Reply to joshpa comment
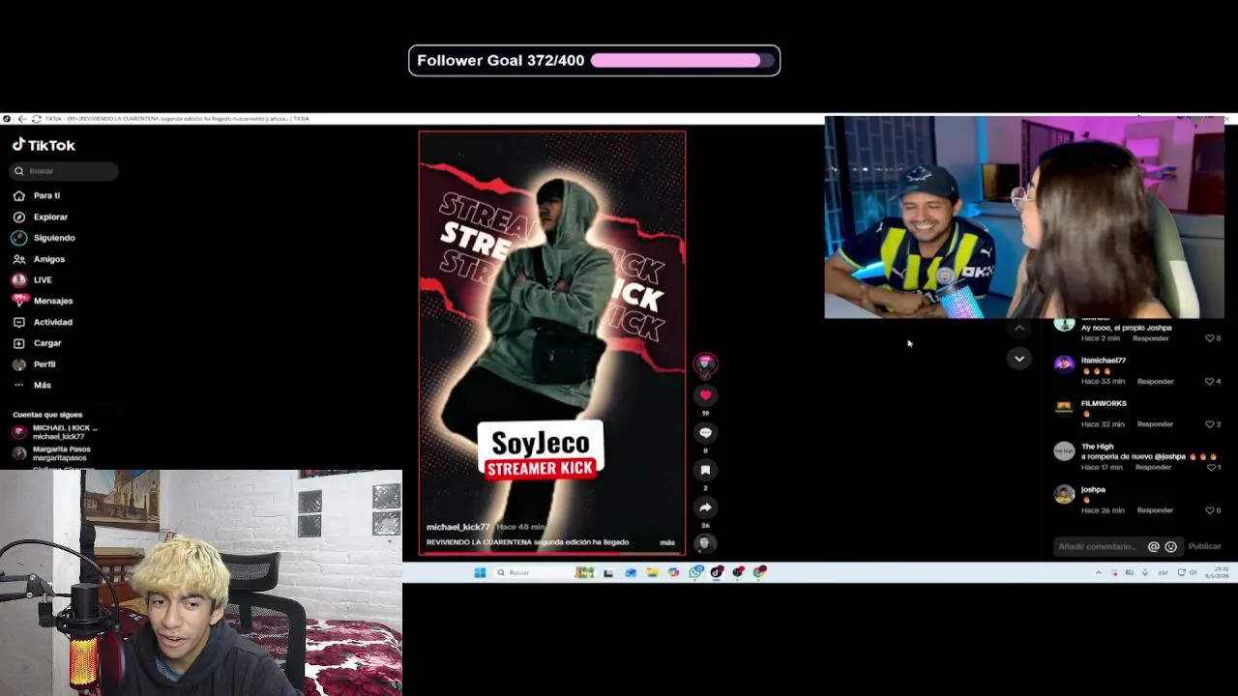The image size is (1238, 696). 1155,509
